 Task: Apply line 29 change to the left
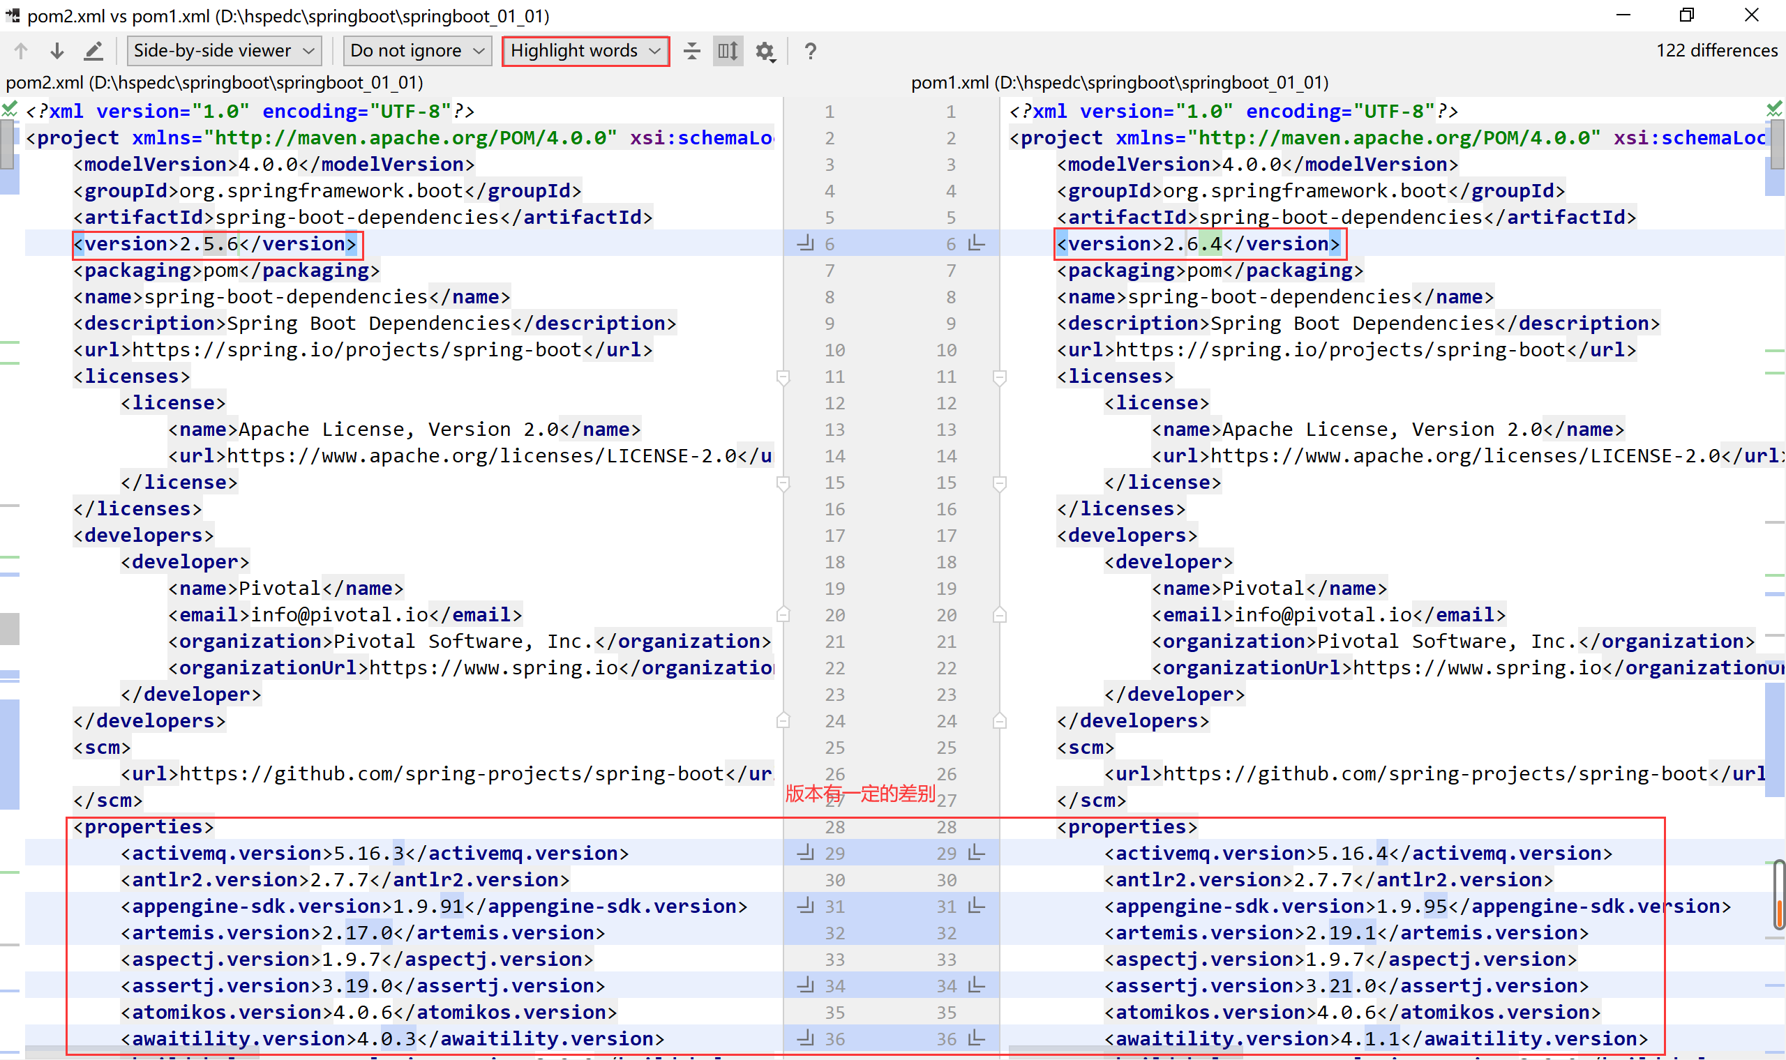coord(977,853)
